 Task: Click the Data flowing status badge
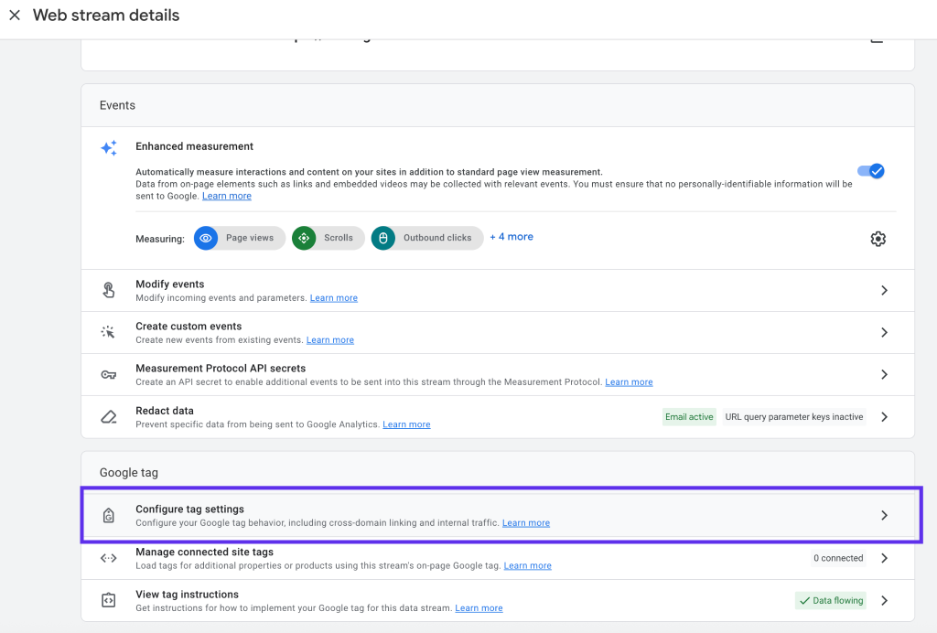click(x=831, y=601)
